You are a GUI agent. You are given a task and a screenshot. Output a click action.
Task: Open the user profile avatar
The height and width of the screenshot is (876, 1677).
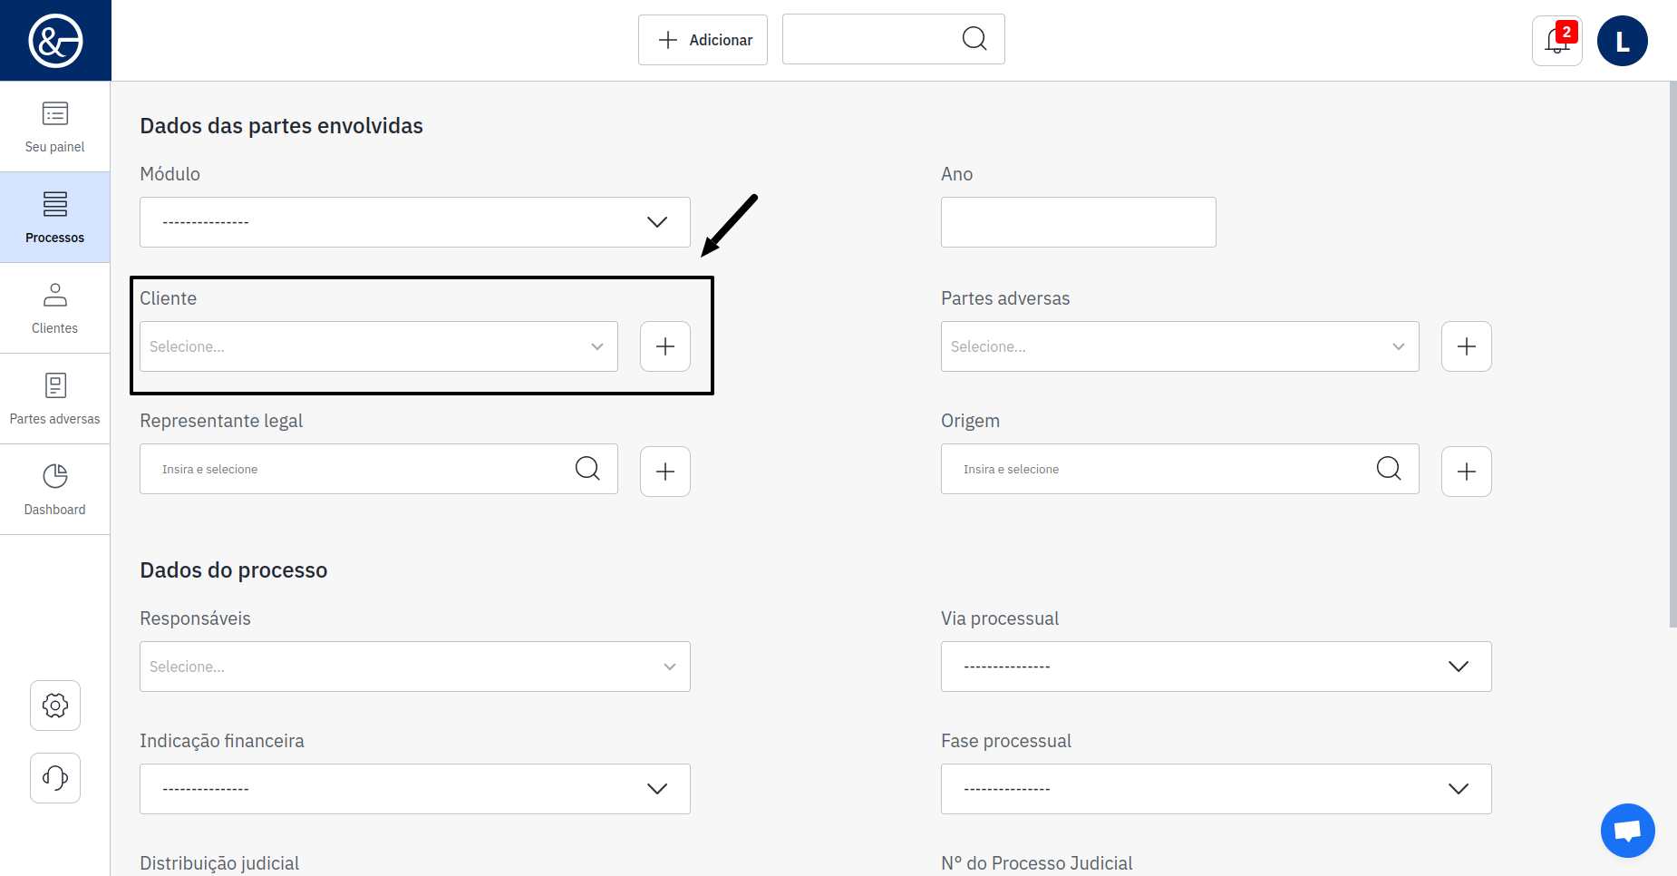[x=1622, y=41]
